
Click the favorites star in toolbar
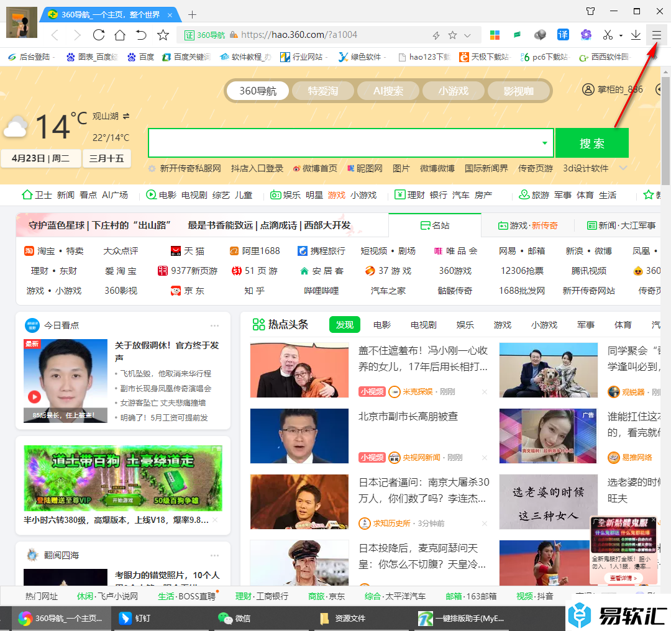pyautogui.click(x=163, y=35)
